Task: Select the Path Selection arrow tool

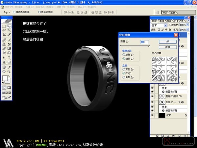Action: (4, 58)
